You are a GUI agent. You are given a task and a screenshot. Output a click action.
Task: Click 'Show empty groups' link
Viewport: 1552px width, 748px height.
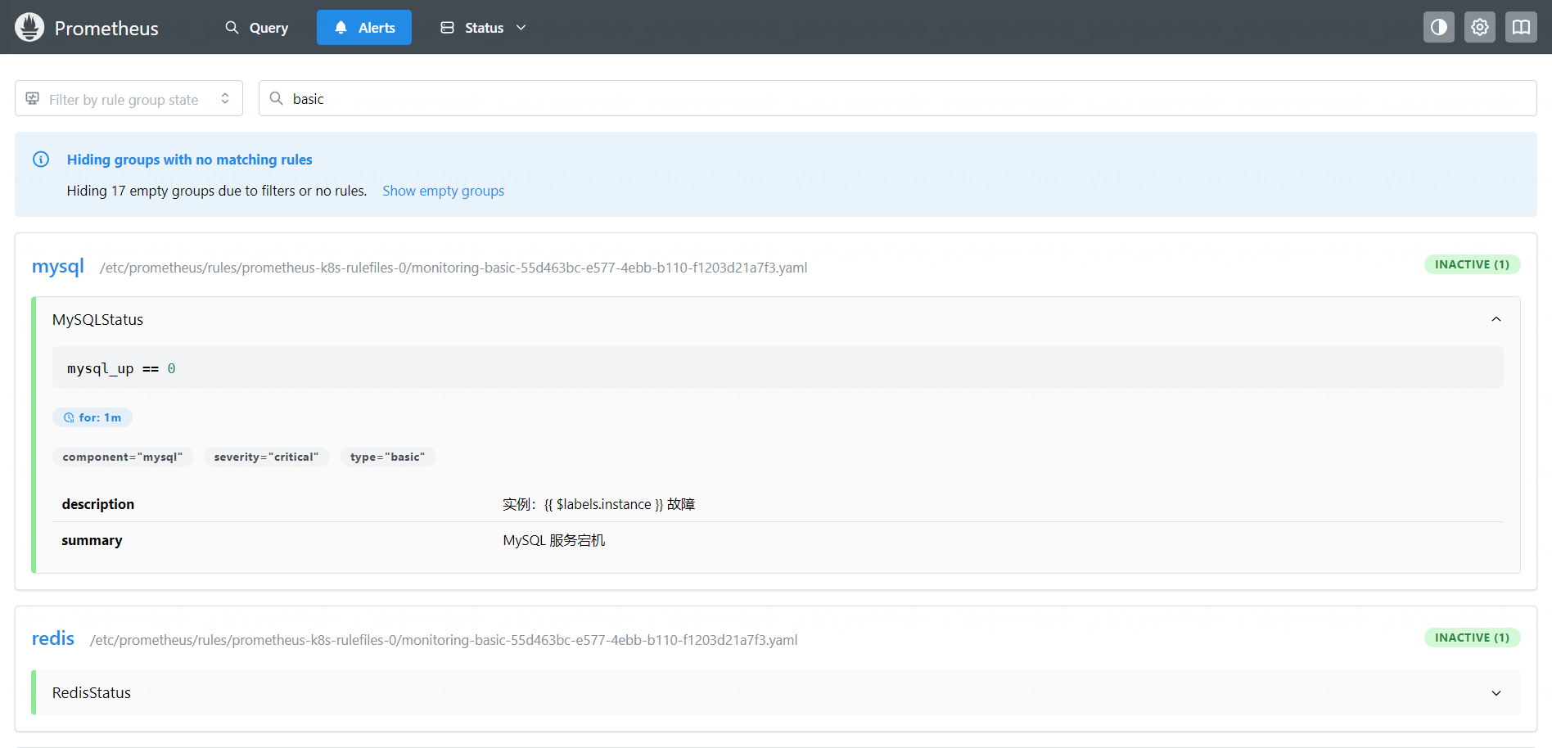(443, 191)
